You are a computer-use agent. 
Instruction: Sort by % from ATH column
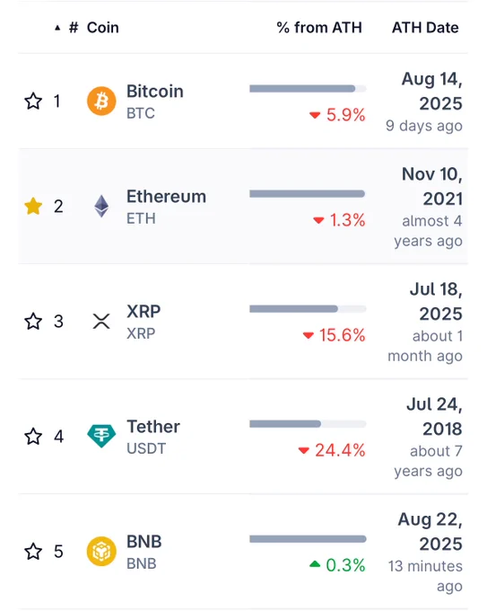[x=319, y=28]
